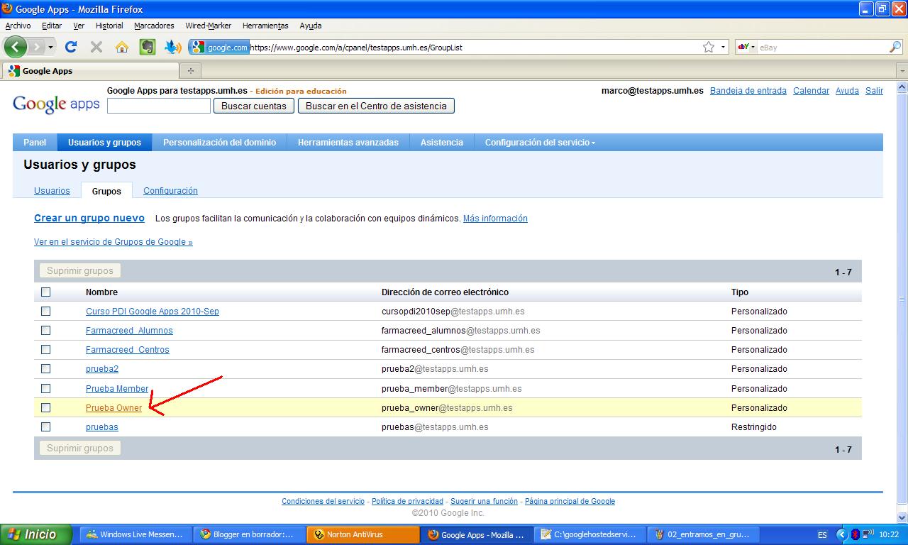
Task: Click the blue bird feed toolbar icon
Action: [173, 47]
